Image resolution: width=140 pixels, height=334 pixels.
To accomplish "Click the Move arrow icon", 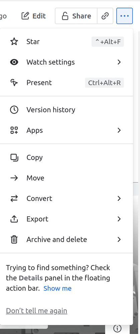I will (14, 178).
